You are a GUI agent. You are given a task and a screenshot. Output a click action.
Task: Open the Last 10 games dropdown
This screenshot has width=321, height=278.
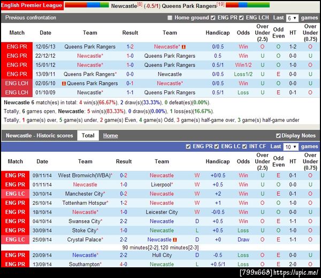click(291, 146)
